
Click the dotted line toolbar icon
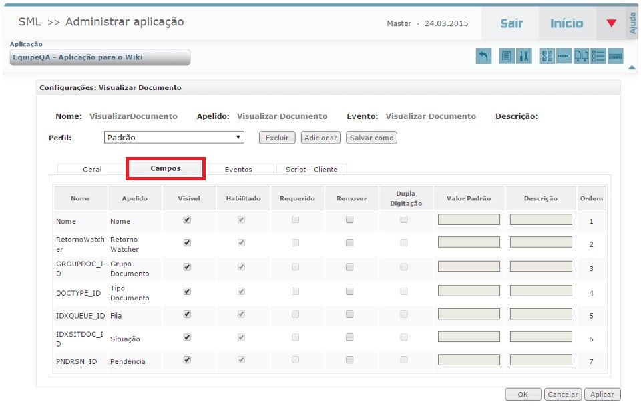tap(563, 57)
